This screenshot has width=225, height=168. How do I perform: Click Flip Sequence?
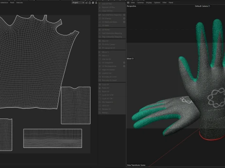tap(112, 102)
